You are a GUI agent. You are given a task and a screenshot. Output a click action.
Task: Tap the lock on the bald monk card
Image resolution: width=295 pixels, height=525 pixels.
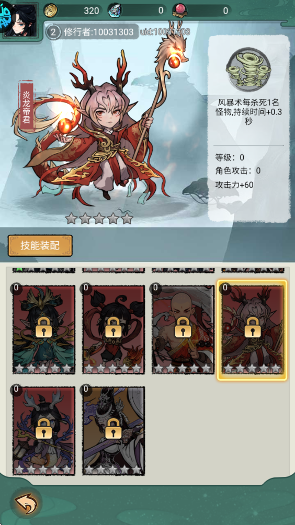[x=183, y=327]
